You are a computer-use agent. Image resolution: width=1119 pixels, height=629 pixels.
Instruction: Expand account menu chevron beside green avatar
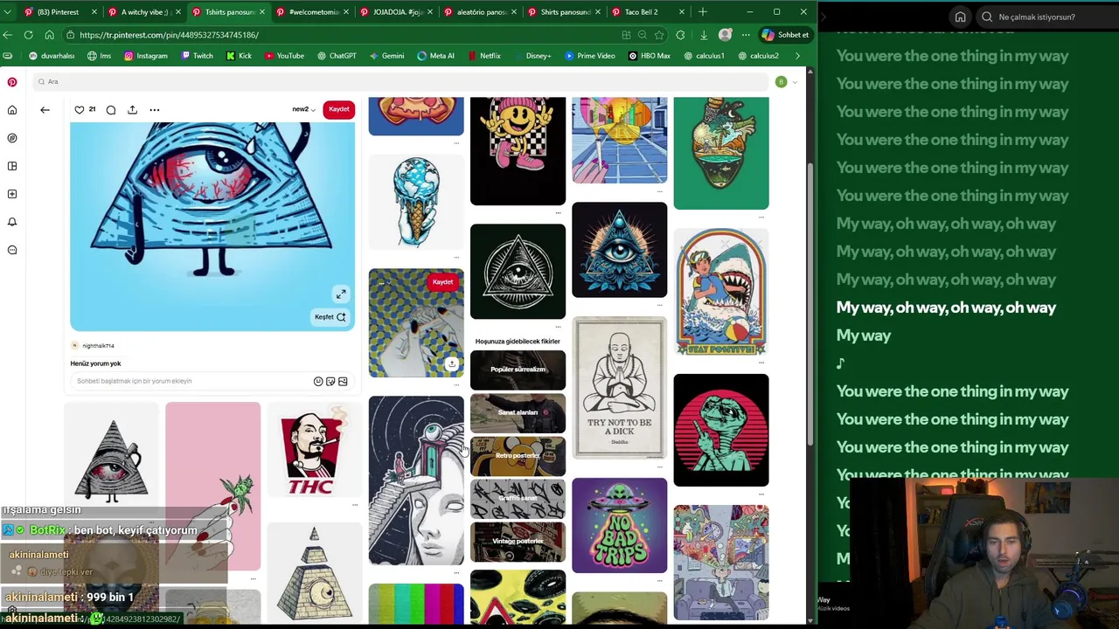tap(795, 82)
